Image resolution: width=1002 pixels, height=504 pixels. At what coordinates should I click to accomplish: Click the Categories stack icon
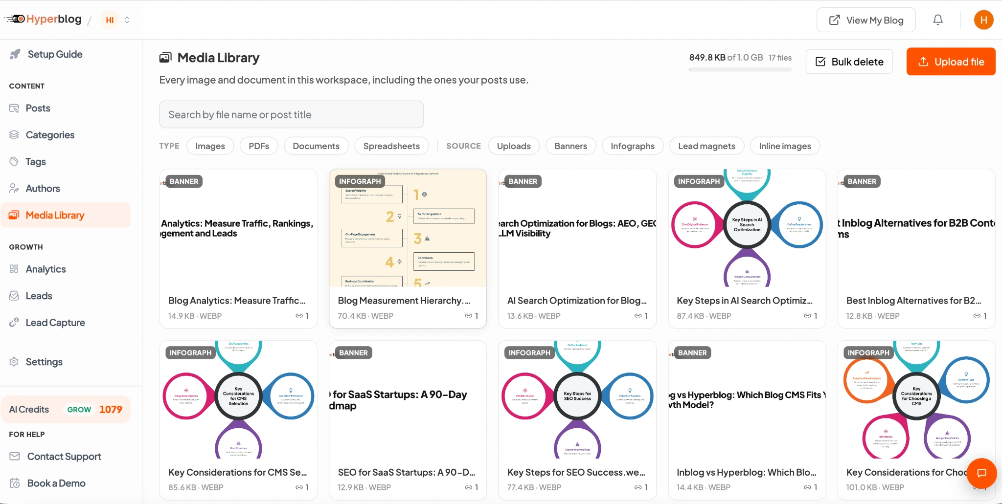pyautogui.click(x=14, y=135)
